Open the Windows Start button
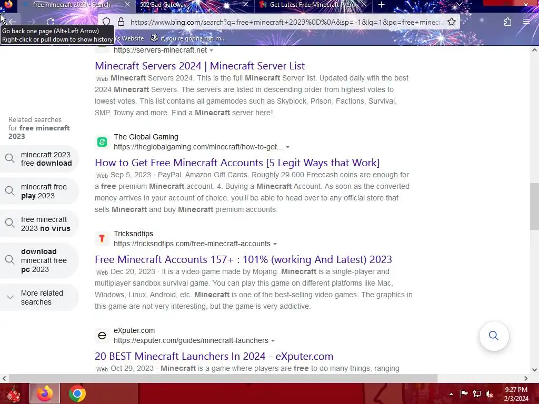The height and width of the screenshot is (404, 539). tap(14, 393)
